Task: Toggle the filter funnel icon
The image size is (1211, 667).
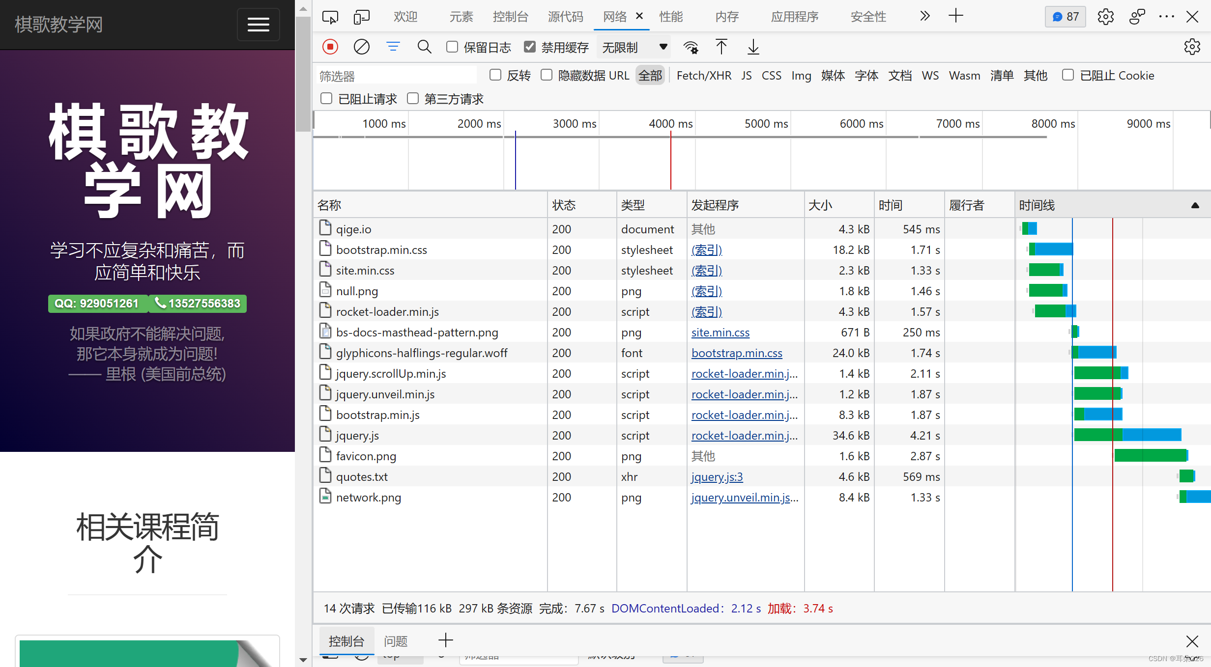Action: [393, 47]
